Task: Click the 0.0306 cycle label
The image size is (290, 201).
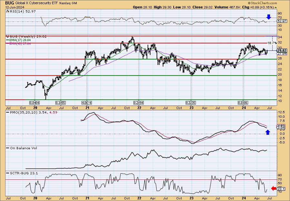Action: 243,103
